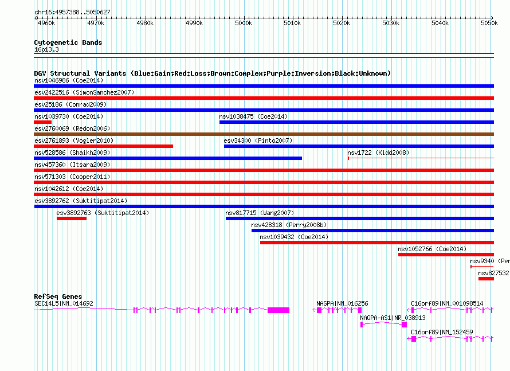Click the 4960k ruler tick label
Viewport: 510px width, 371px height.
click(46, 23)
